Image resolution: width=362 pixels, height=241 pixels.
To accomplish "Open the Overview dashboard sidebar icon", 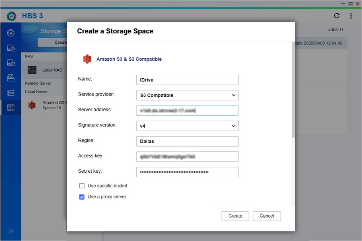I will point(11,33).
